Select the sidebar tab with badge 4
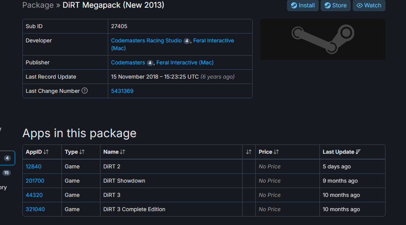The width and height of the screenshot is (406, 225). pyautogui.click(x=7, y=158)
